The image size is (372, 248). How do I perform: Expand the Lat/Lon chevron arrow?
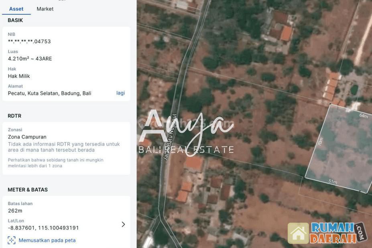point(123,224)
